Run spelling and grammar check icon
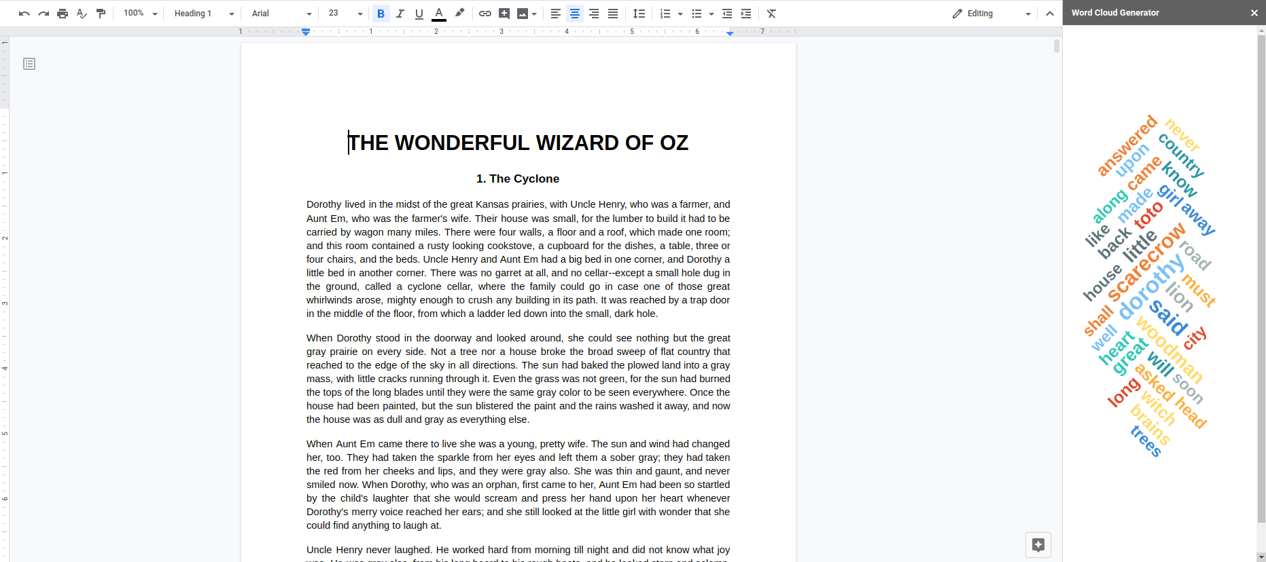The image size is (1266, 562). click(x=82, y=14)
